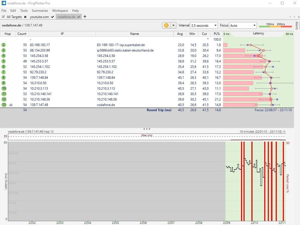Click IP 10.210.148.36 in hop 12
This screenshot has width=300, height=225.
pyautogui.click(x=40, y=99)
